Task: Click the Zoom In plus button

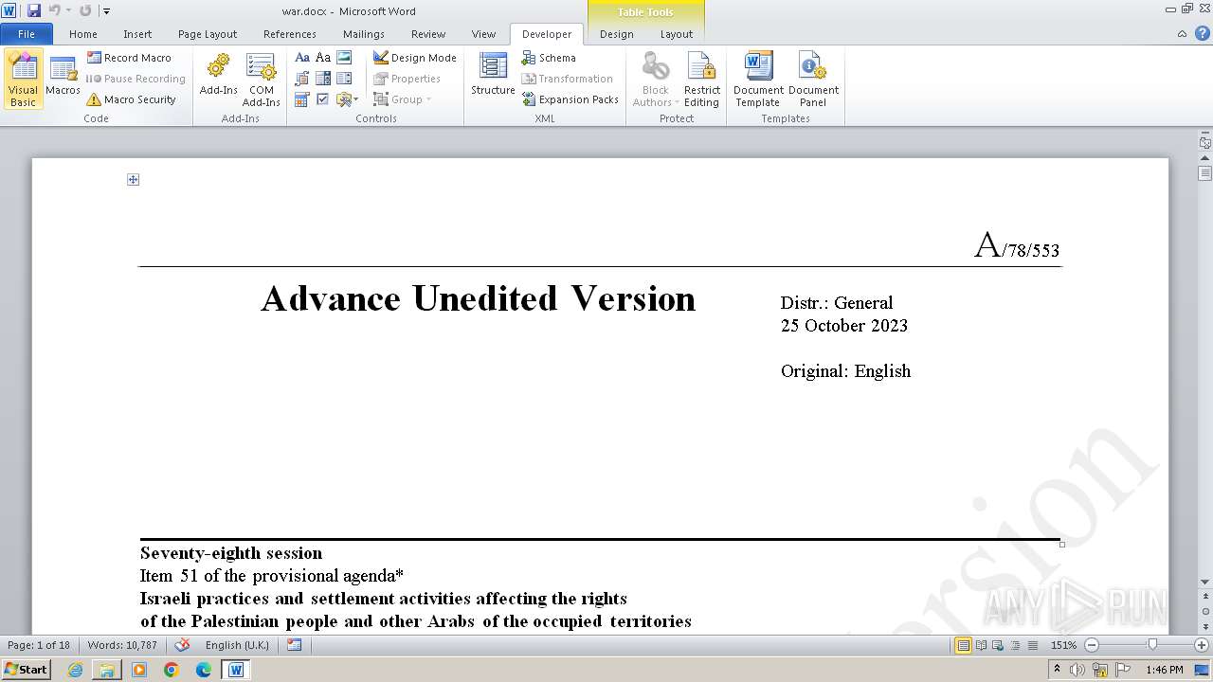Action: (1202, 645)
